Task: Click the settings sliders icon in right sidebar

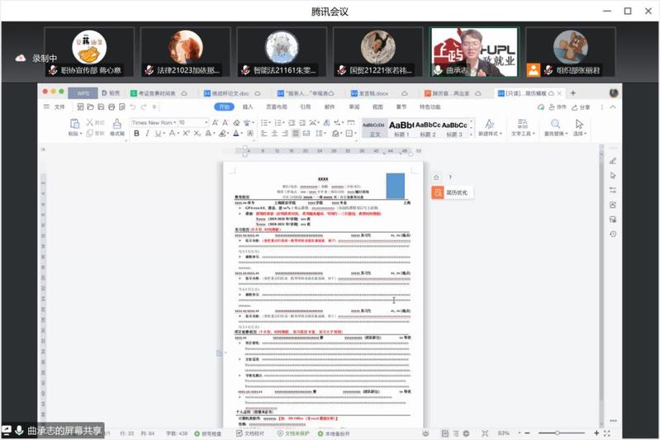Action: coord(612,190)
